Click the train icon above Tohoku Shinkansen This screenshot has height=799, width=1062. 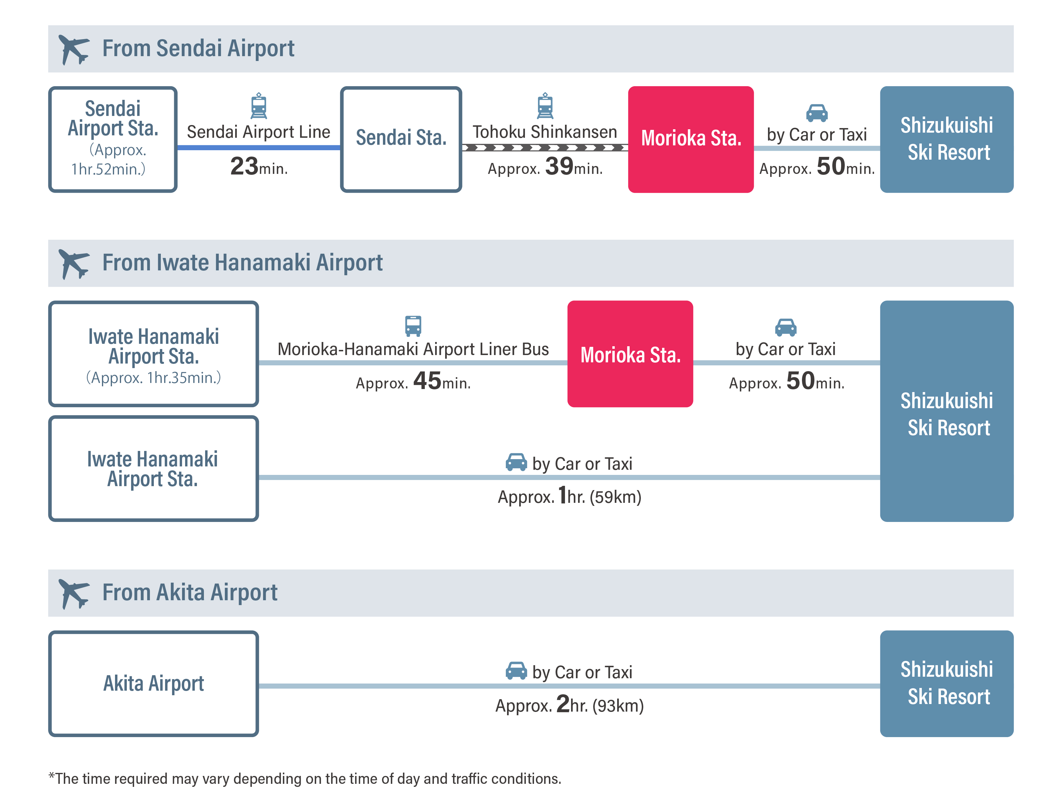coord(545,106)
